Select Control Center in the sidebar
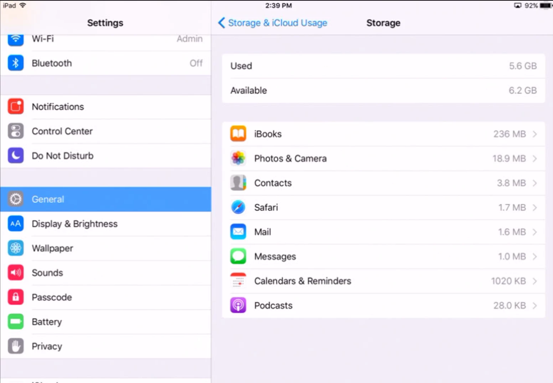Image resolution: width=553 pixels, height=383 pixels. click(x=105, y=131)
